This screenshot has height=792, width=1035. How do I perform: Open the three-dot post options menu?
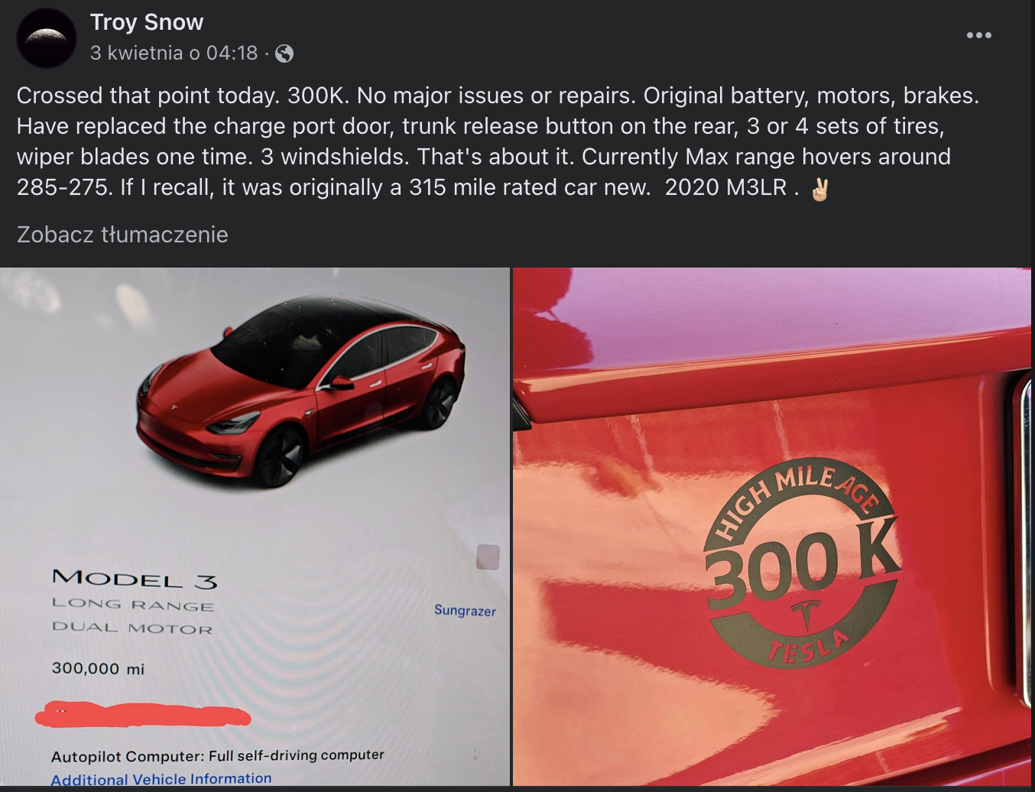coord(978,35)
